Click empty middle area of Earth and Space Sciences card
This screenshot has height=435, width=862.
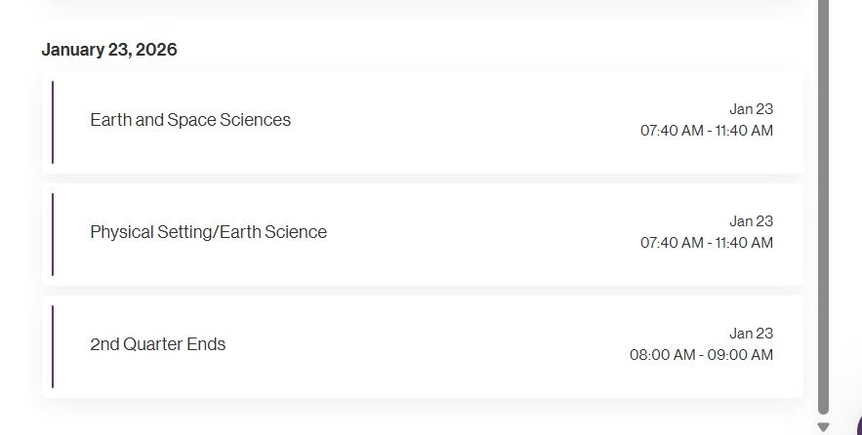point(459,122)
